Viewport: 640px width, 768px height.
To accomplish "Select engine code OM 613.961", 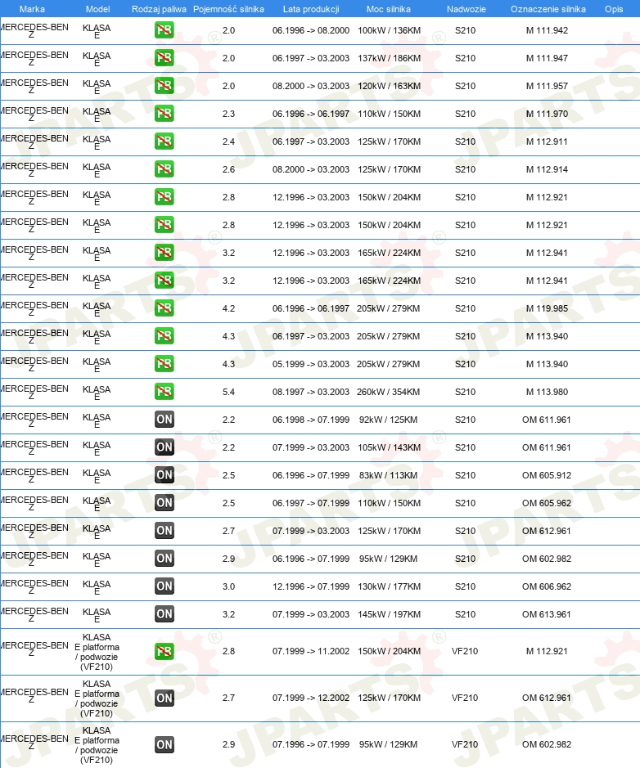I will tap(547, 614).
